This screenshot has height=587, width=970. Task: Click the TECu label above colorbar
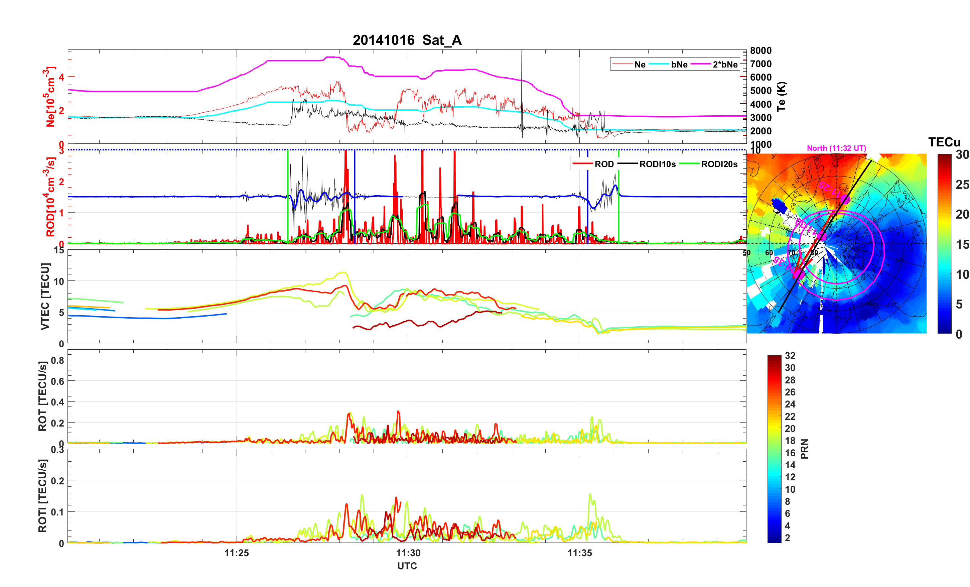tap(944, 142)
